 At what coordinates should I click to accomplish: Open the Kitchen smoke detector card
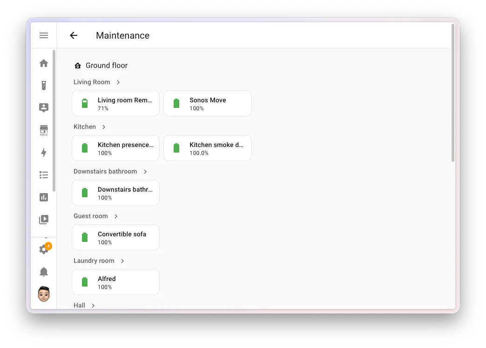207,148
